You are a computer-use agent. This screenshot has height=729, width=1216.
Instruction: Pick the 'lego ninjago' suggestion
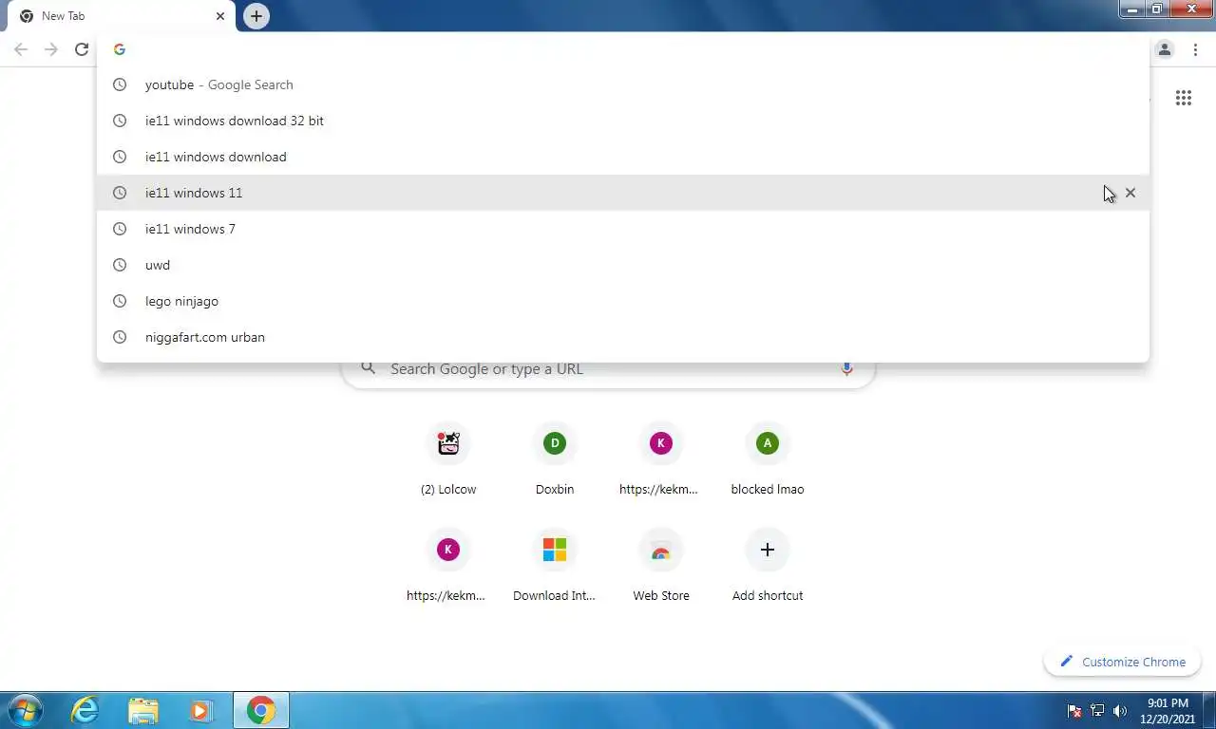pyautogui.click(x=623, y=301)
